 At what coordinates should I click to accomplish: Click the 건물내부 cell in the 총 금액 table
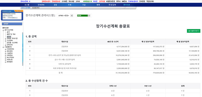coord(65,51)
